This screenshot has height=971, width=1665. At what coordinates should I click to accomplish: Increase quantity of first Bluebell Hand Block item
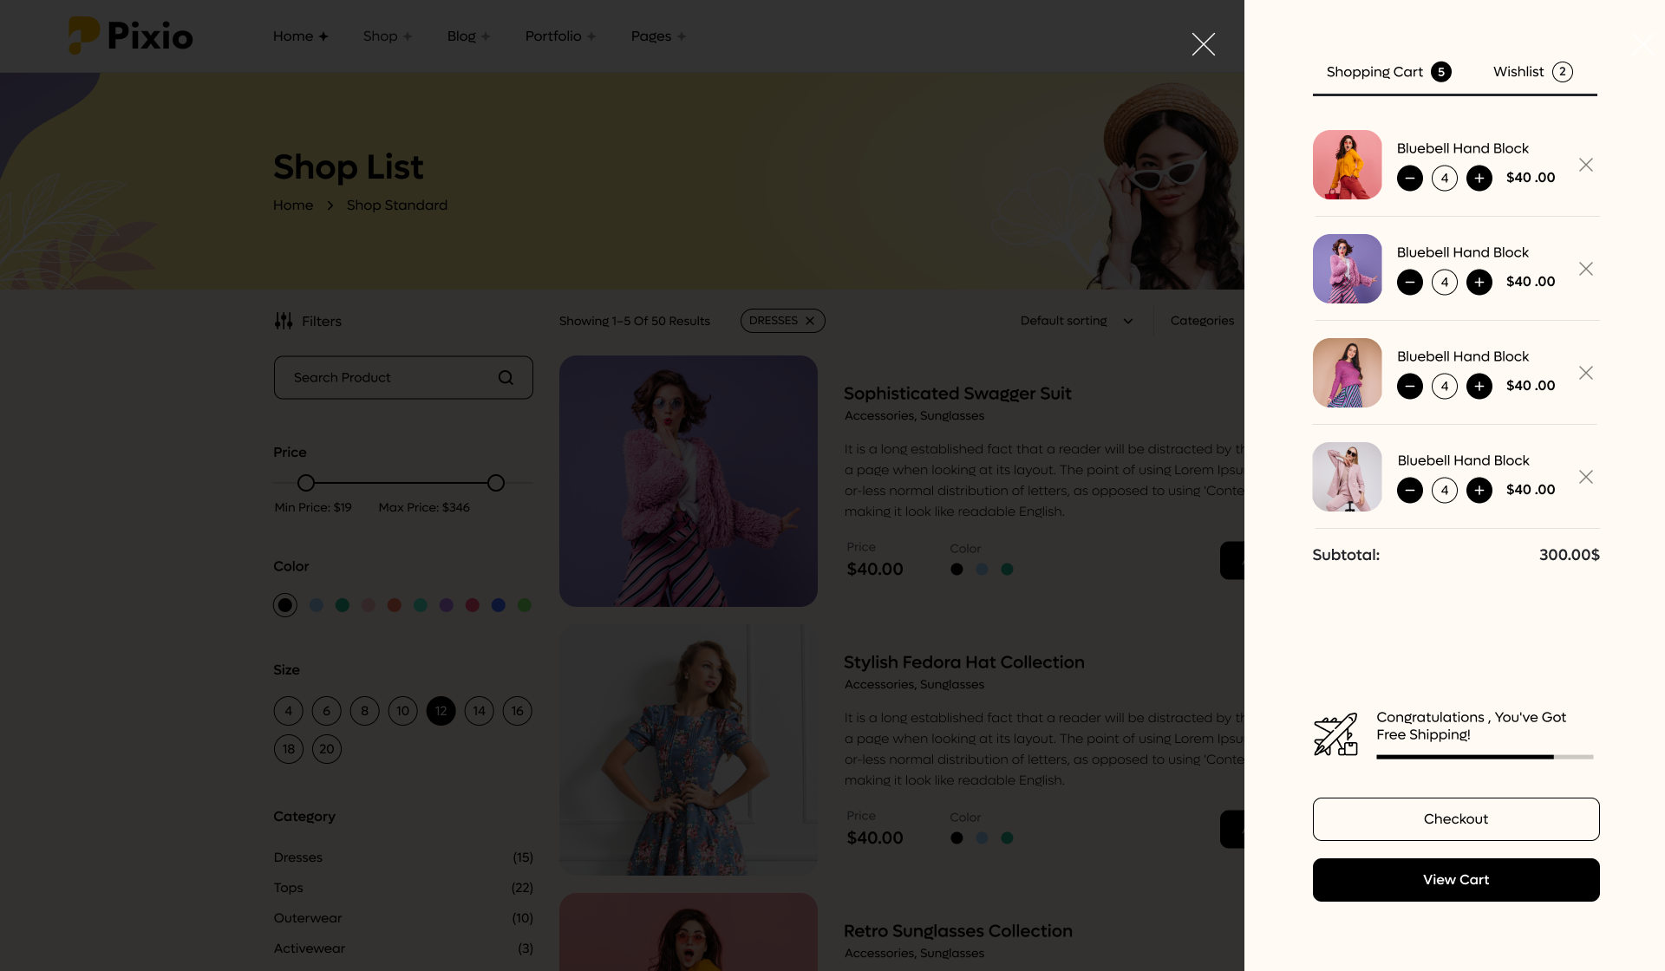click(1479, 178)
